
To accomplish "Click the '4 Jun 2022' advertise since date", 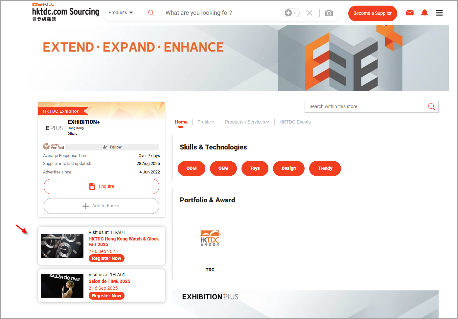I will click(149, 172).
